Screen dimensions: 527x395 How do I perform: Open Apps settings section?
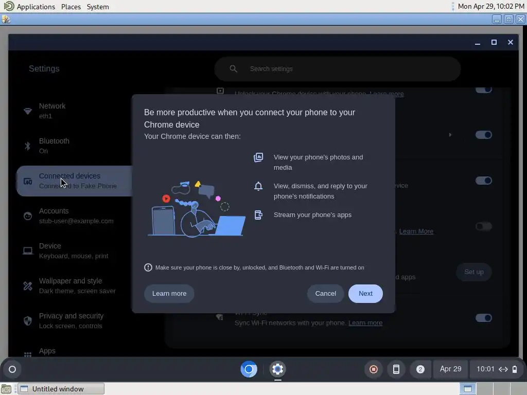[x=74, y=351]
